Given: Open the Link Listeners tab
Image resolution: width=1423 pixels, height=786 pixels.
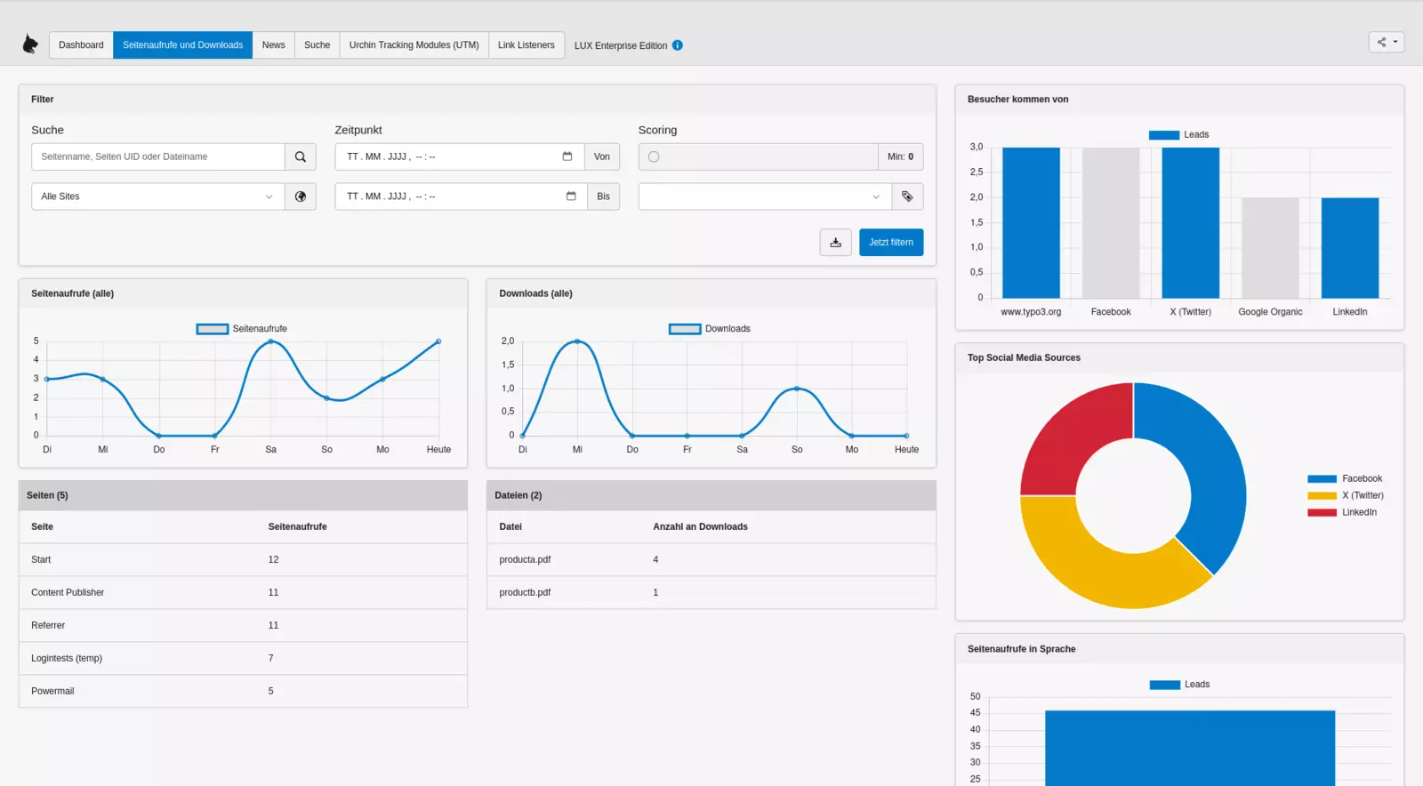Looking at the screenshot, I should point(526,45).
